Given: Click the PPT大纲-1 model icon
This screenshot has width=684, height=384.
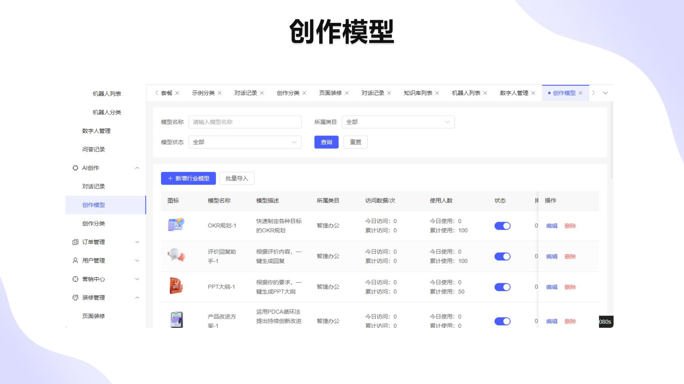Looking at the screenshot, I should (x=176, y=286).
